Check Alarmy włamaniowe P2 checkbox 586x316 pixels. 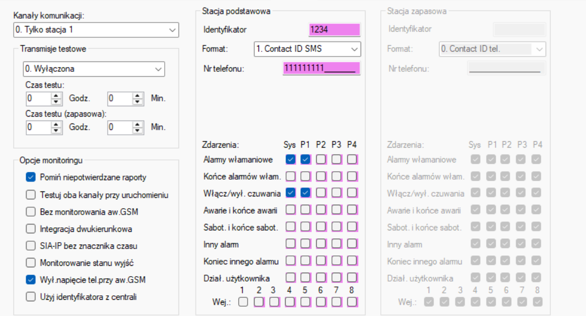(321, 159)
